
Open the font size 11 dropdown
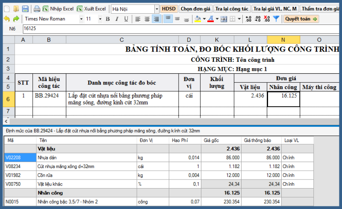point(100,19)
